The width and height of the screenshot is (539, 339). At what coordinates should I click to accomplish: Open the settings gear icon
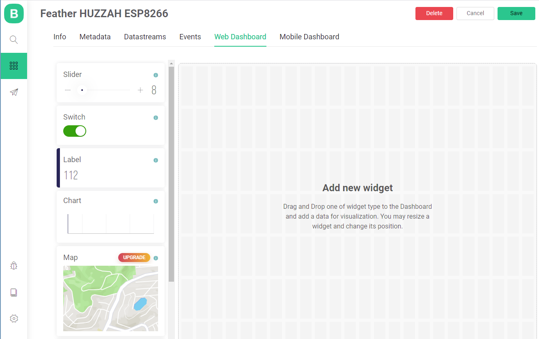tap(14, 319)
